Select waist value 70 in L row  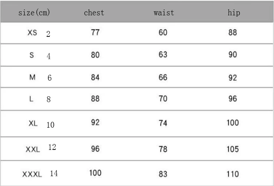163,99
